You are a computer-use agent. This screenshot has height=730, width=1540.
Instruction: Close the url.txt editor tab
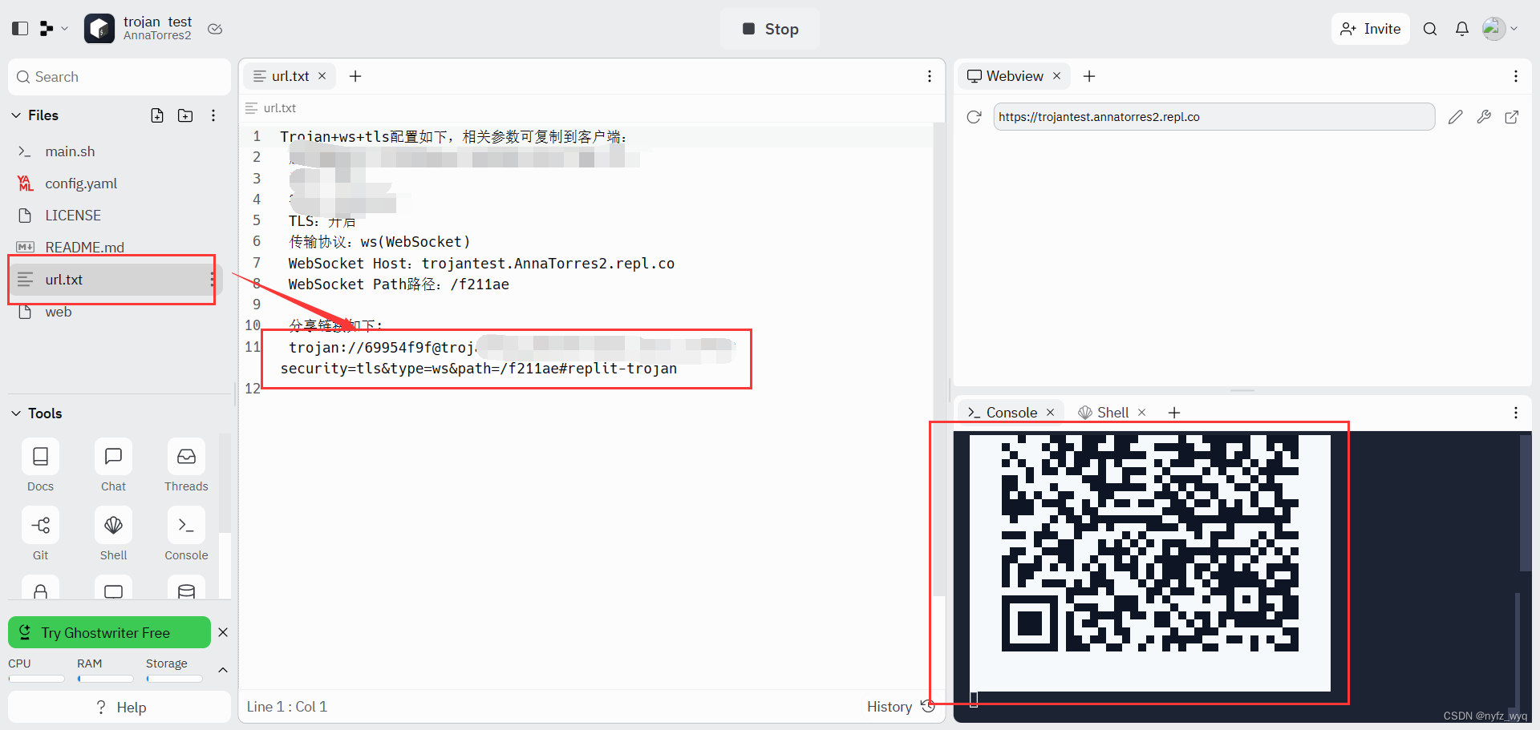[x=322, y=76]
